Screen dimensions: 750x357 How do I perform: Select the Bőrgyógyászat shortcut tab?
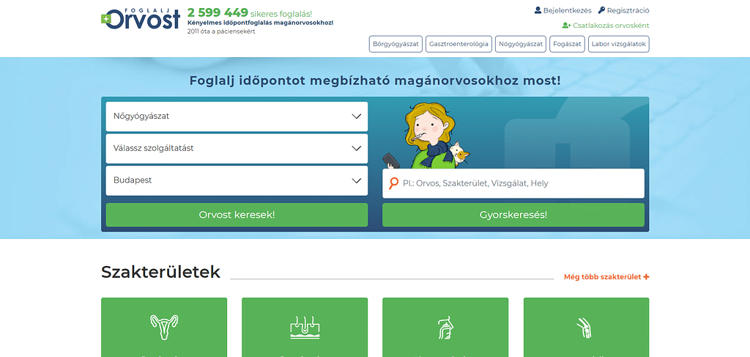[396, 44]
